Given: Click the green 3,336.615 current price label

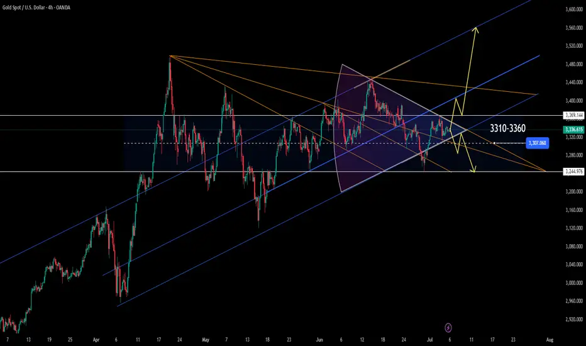Looking at the screenshot, I should click(x=574, y=130).
